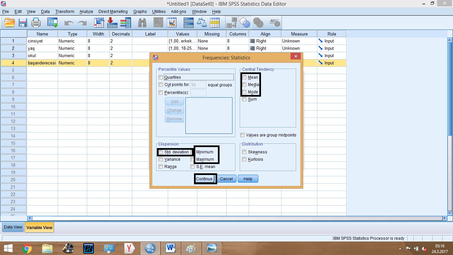Click the Save floppy disk toolbar icon

point(23,23)
